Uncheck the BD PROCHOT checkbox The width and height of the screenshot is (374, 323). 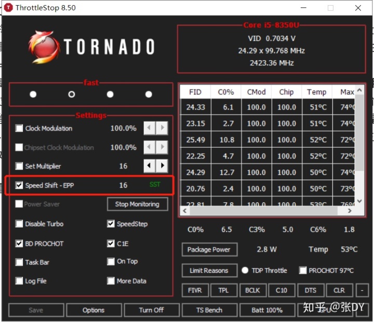[19, 244]
